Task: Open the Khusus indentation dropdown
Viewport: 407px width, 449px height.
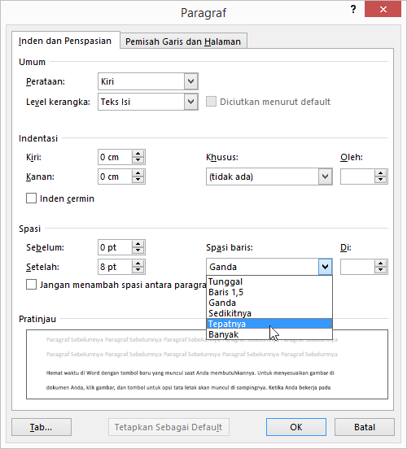Action: pos(269,177)
